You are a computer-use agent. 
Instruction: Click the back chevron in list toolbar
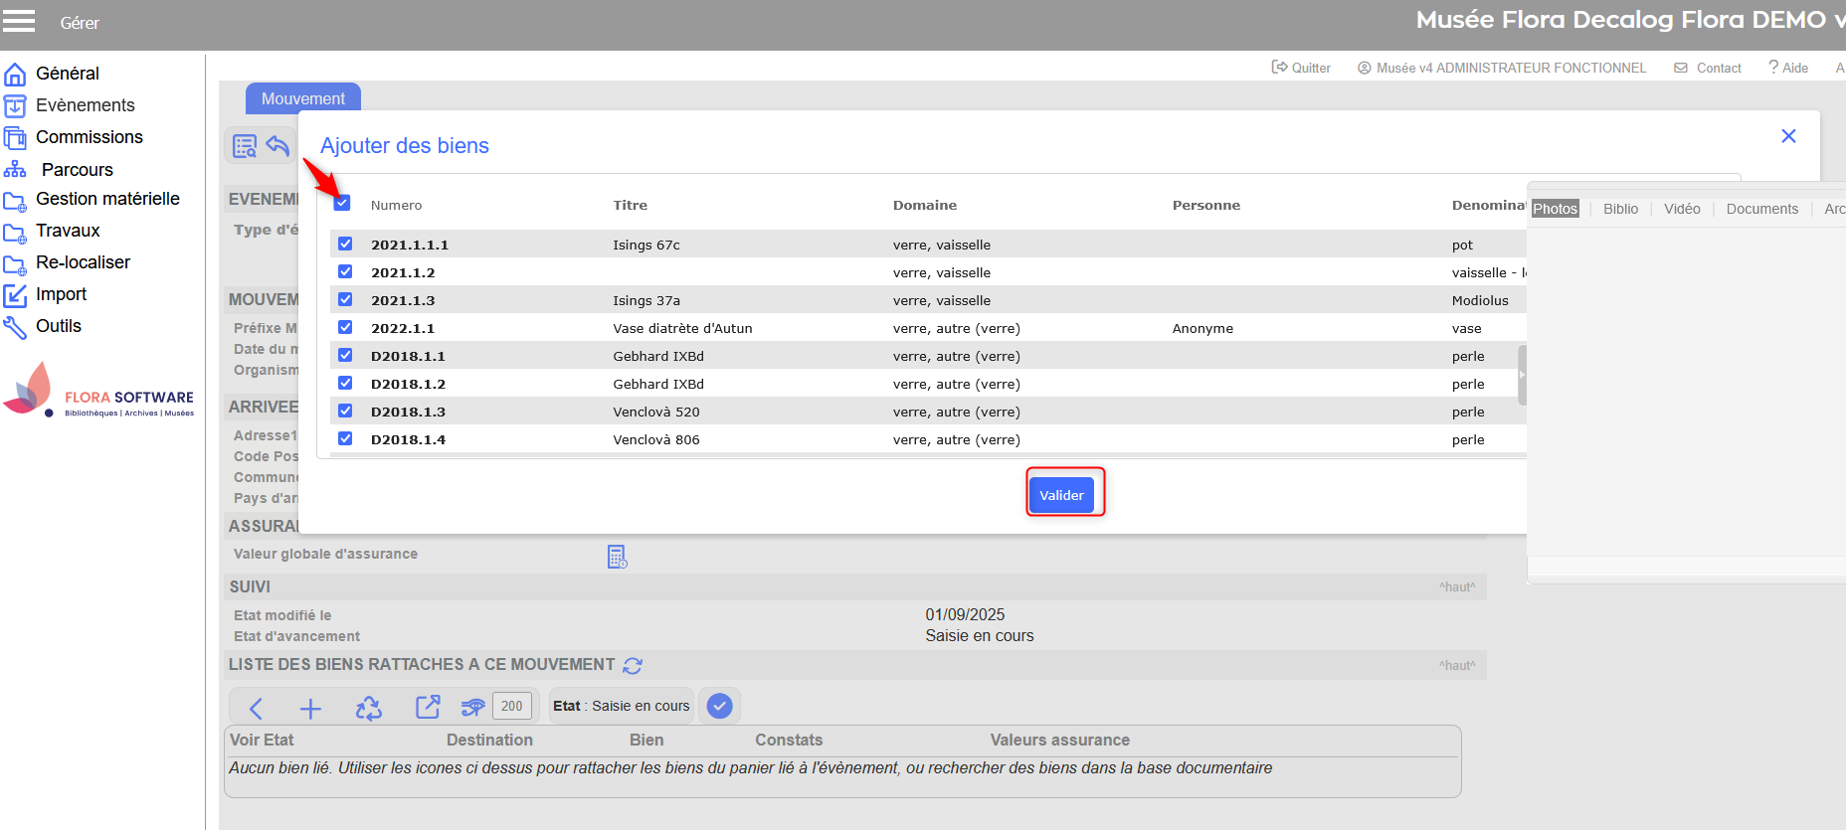[x=256, y=708]
